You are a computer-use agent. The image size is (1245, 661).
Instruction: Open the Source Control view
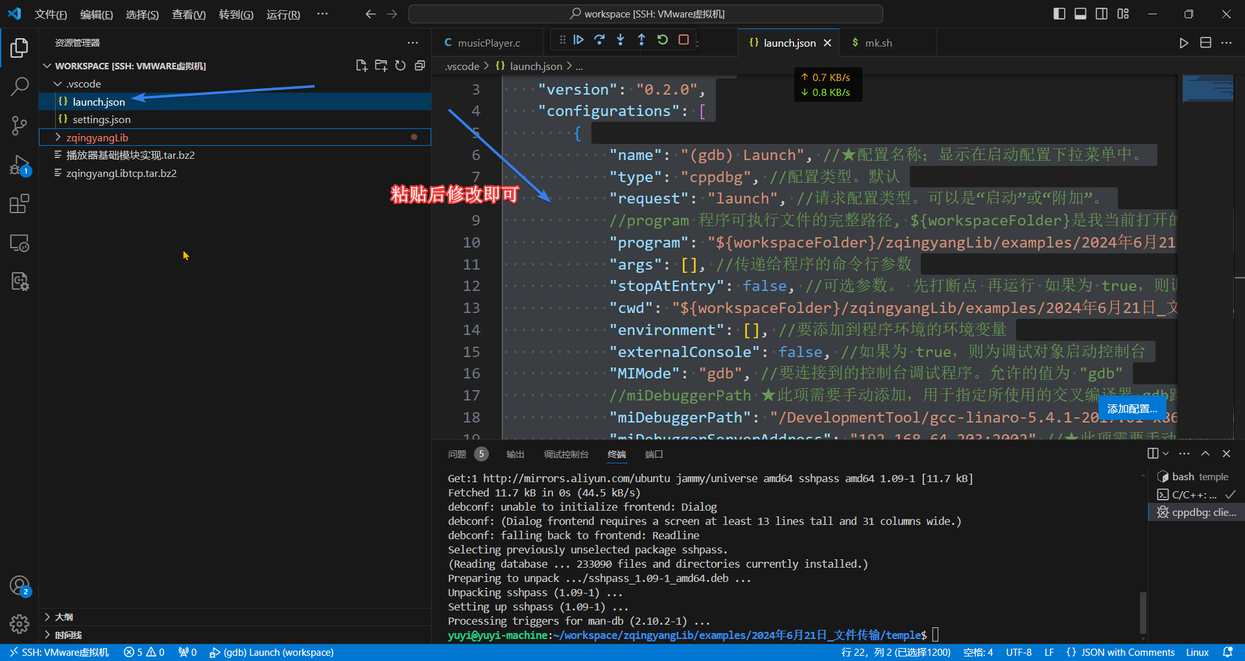coord(19,126)
